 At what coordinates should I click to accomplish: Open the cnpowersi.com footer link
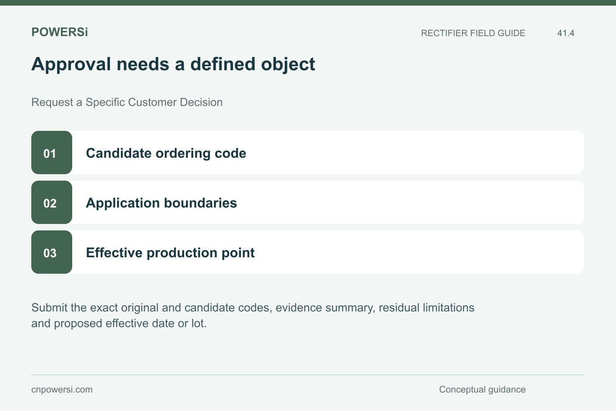tap(62, 390)
